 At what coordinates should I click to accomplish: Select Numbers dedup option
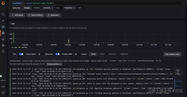click(112, 54)
